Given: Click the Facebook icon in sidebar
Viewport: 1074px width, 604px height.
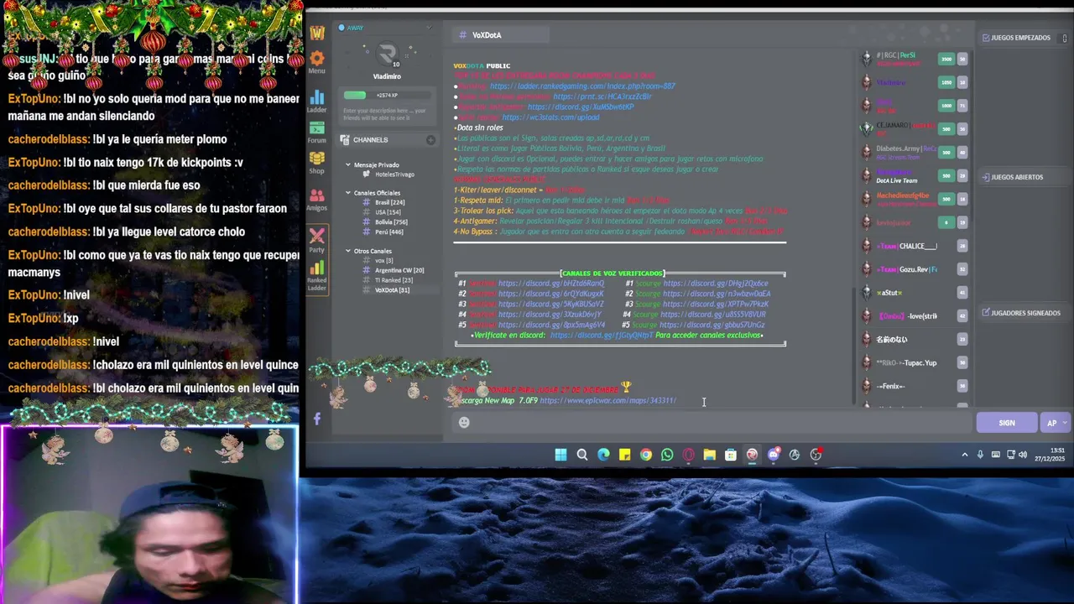Looking at the screenshot, I should pyautogui.click(x=316, y=419).
